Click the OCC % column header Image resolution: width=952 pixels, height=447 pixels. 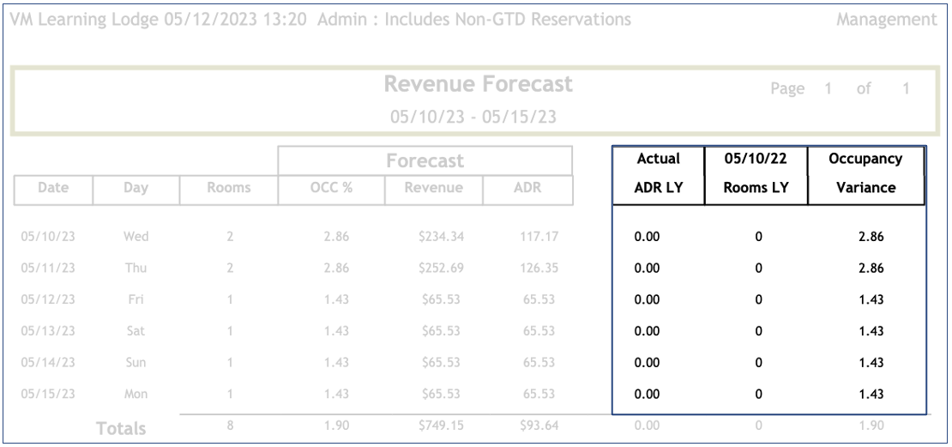point(329,188)
